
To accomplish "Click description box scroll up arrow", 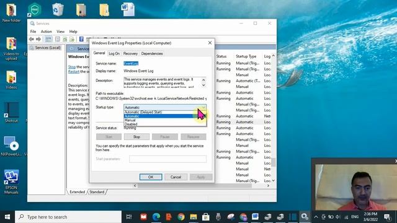I will (203, 80).
